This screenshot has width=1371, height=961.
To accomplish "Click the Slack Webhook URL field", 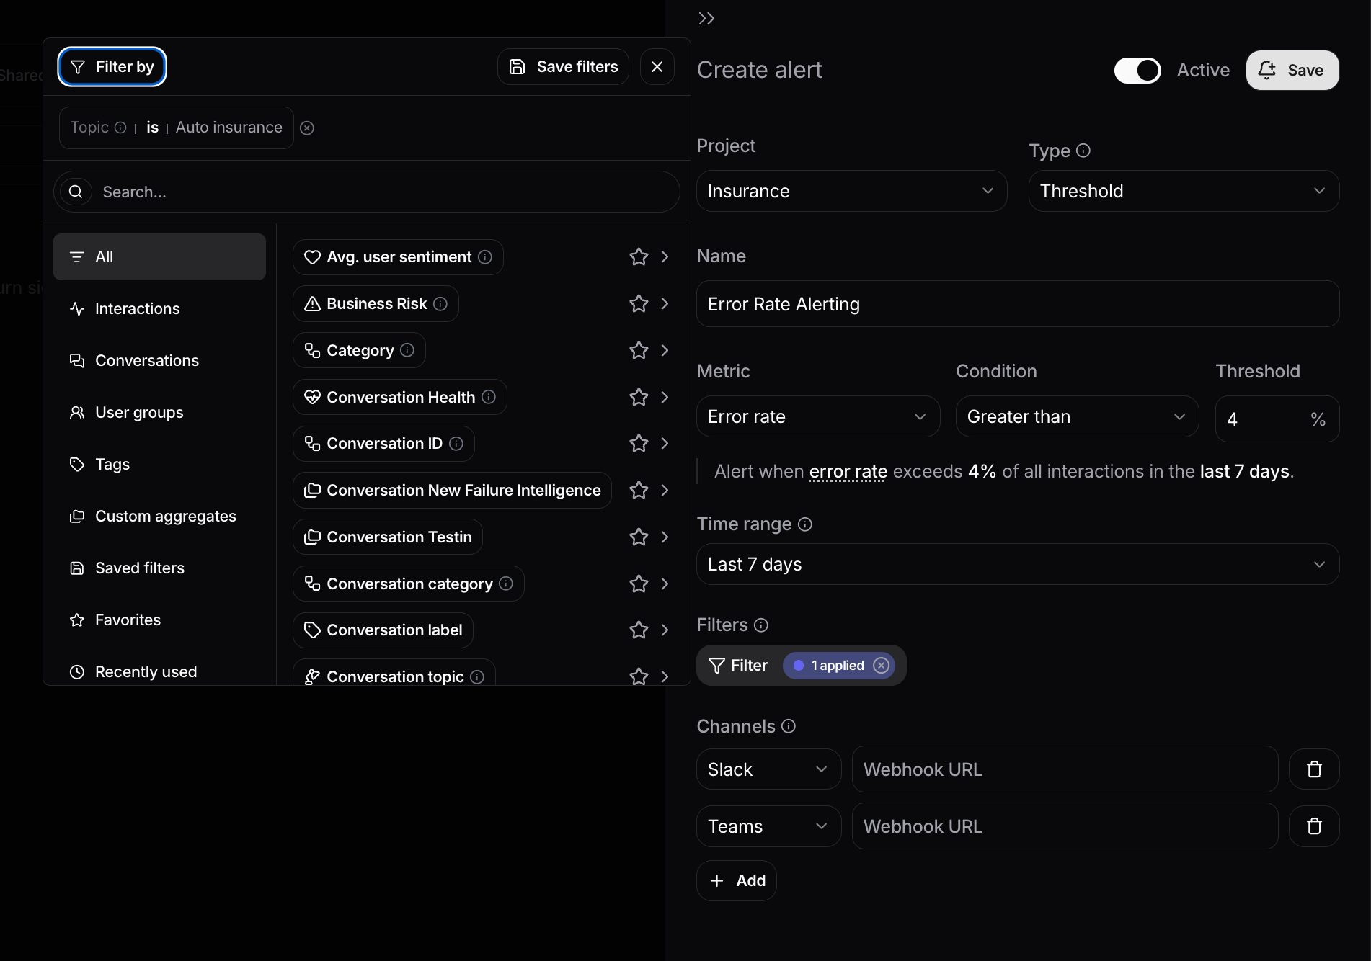I will (x=1065, y=769).
